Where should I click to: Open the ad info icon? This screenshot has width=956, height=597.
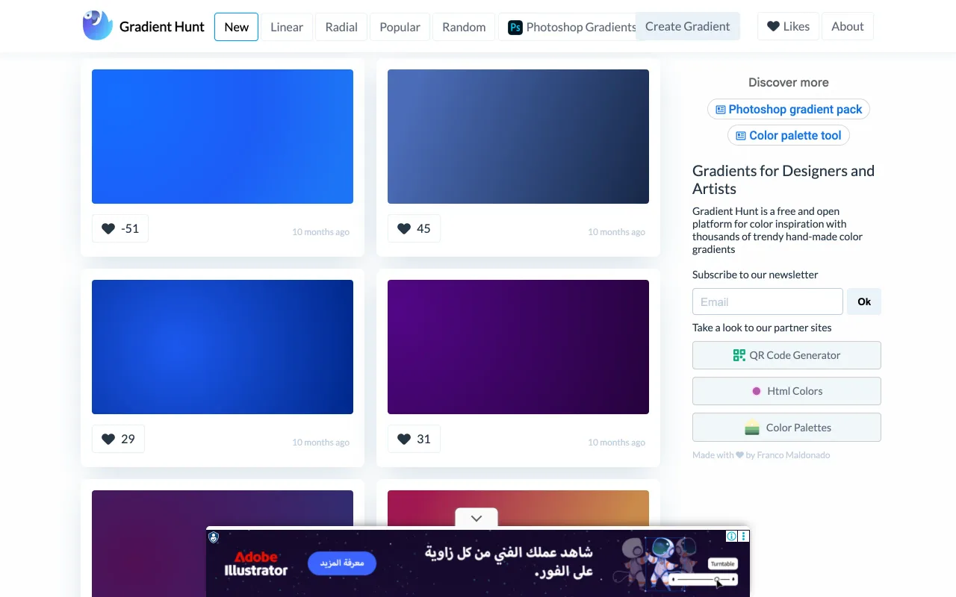pos(732,536)
